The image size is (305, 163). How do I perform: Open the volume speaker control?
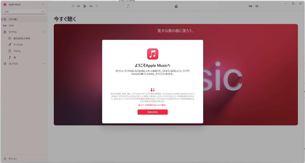[x=250, y=6]
